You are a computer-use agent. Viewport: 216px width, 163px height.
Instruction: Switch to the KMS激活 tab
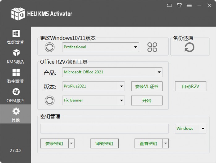pyautogui.click(x=15, y=56)
